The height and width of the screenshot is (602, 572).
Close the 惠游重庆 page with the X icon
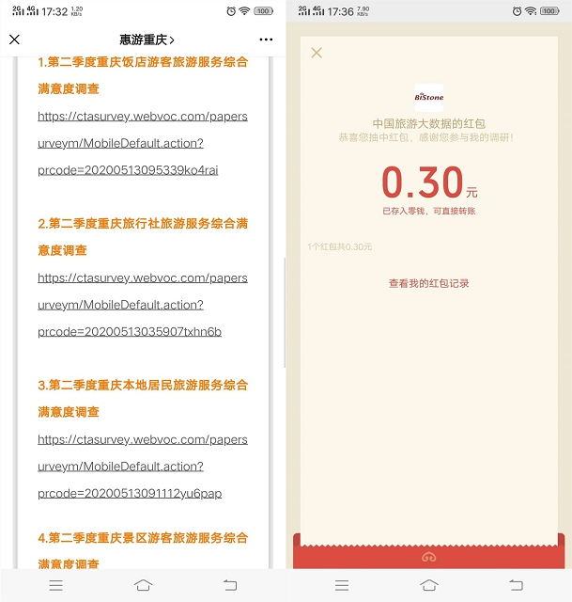pos(14,40)
